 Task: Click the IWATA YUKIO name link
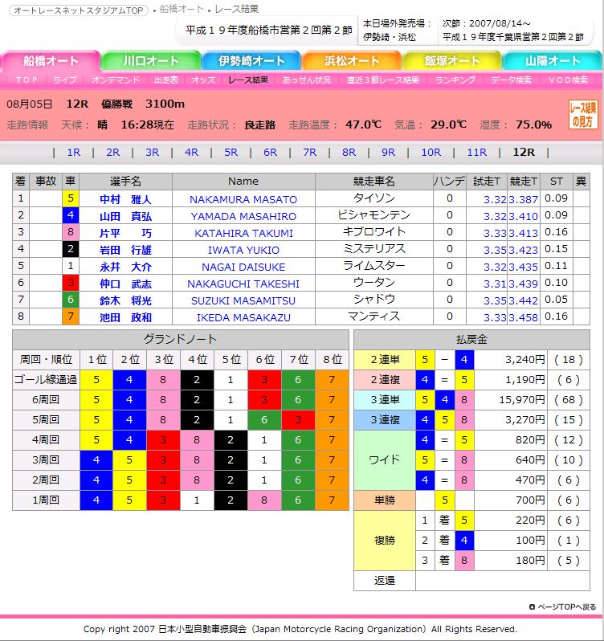[x=243, y=250]
